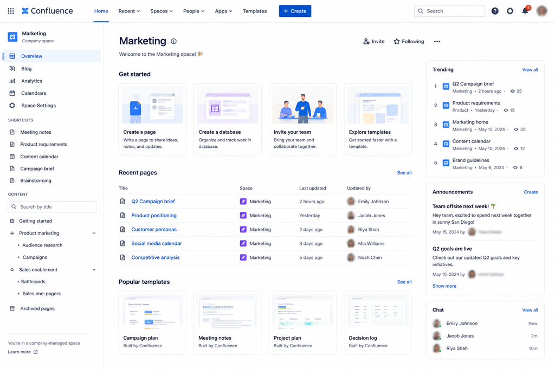Viewport: 555px width, 370px height.
Task: Open the Sales one-pagers tree item
Action: (41, 294)
